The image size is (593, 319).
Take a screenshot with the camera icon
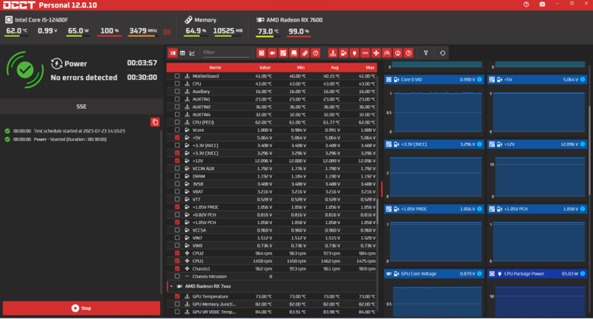tap(543, 4)
